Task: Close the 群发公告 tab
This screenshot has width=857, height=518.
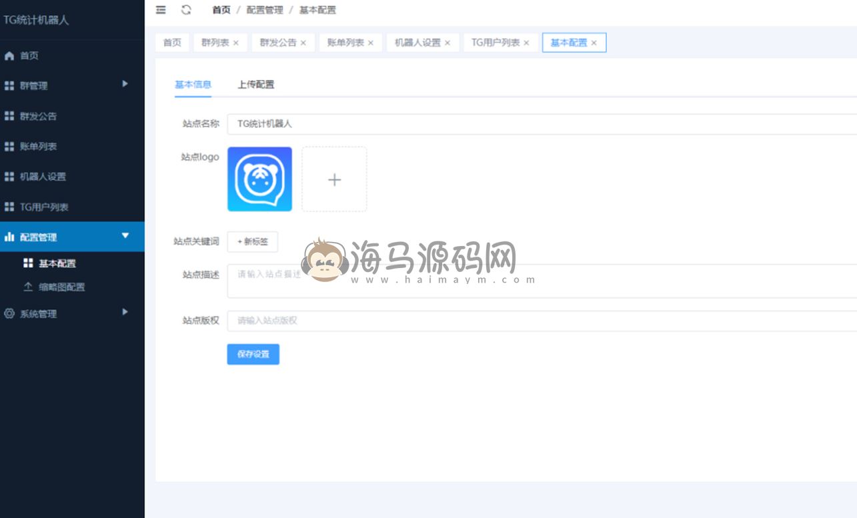Action: [303, 43]
